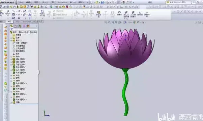The image size is (203, 121).
Task: Click the Edit Appearance sphere in view toolbar
Action: point(135,22)
